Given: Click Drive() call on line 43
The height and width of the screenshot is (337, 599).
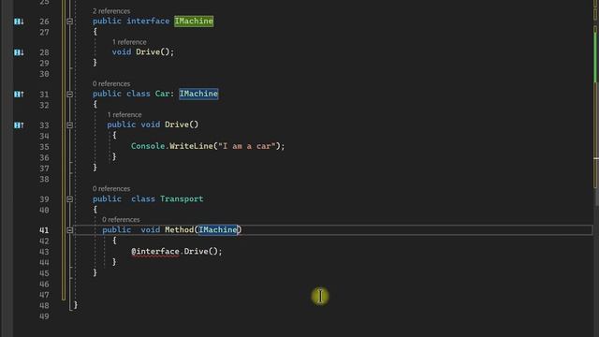Looking at the screenshot, I should point(200,252).
